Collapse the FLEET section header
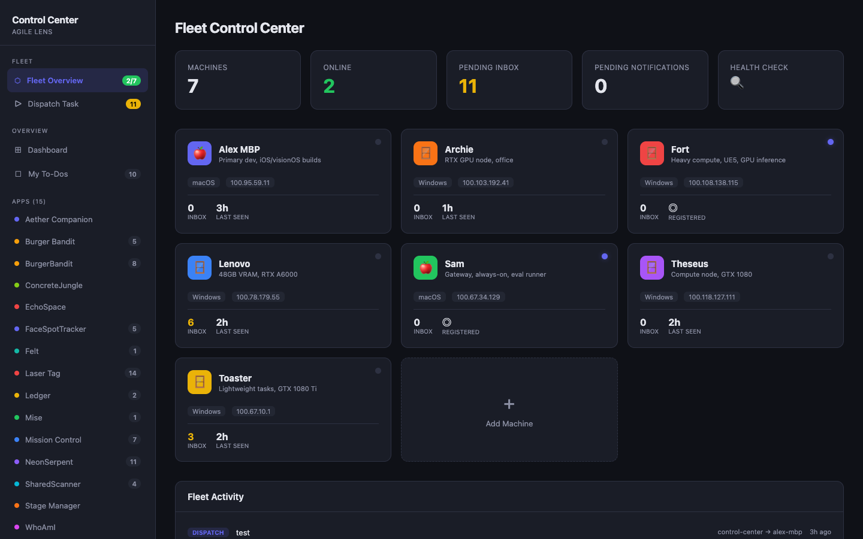 [22, 61]
